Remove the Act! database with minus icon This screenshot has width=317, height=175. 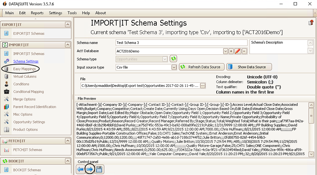tap(244, 51)
